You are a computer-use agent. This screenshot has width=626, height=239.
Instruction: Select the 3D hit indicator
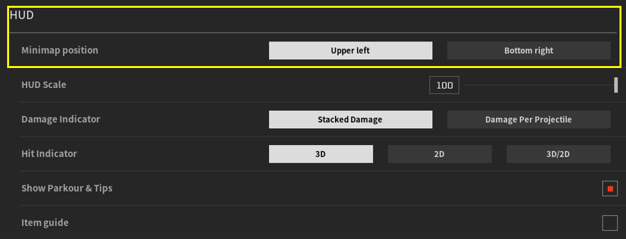(x=321, y=154)
